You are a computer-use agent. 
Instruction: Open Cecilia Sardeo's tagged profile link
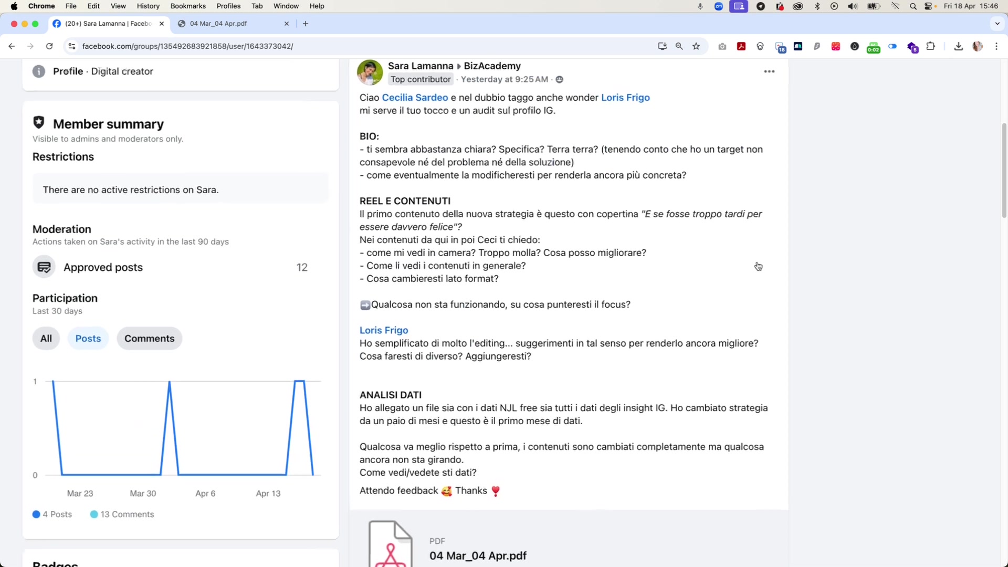(x=415, y=98)
